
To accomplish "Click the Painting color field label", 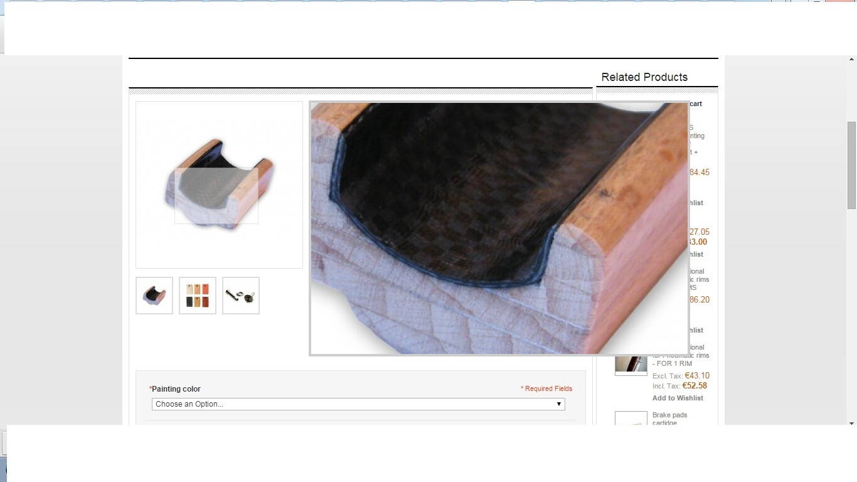I will 176,389.
